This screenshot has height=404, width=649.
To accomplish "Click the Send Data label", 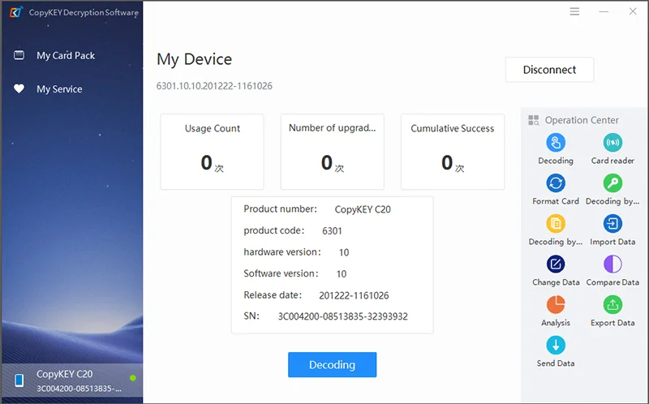I will coord(556,363).
